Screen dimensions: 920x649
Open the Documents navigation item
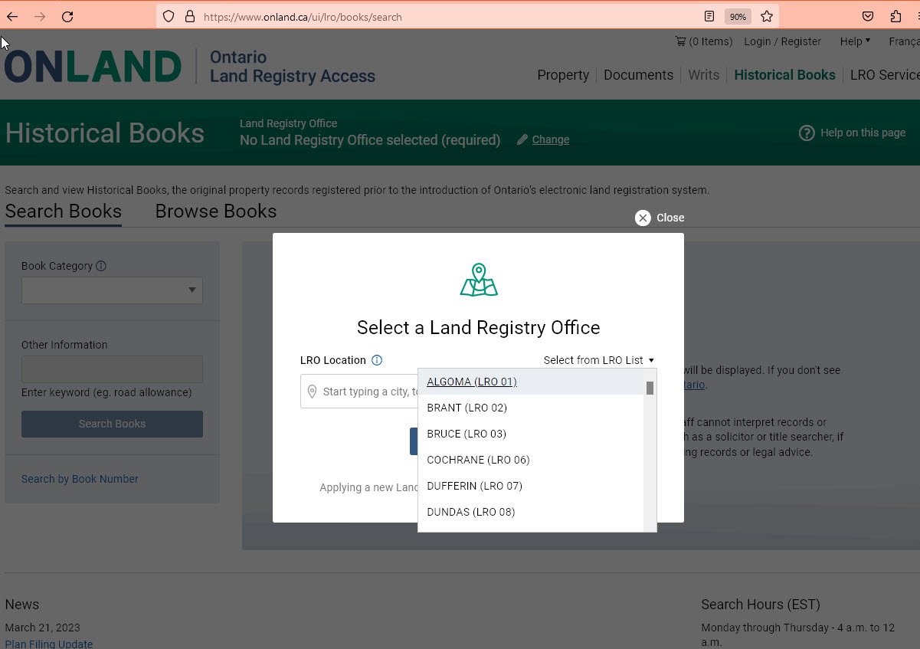(638, 75)
